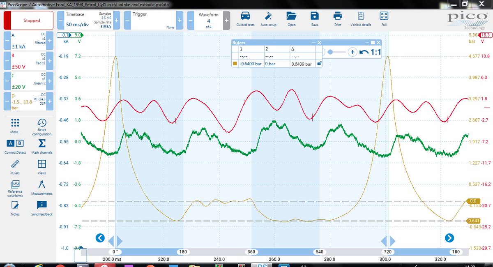This screenshot has width=493, height=267.
Task: Go to previous view with left arrow circle
Action: 100,238
